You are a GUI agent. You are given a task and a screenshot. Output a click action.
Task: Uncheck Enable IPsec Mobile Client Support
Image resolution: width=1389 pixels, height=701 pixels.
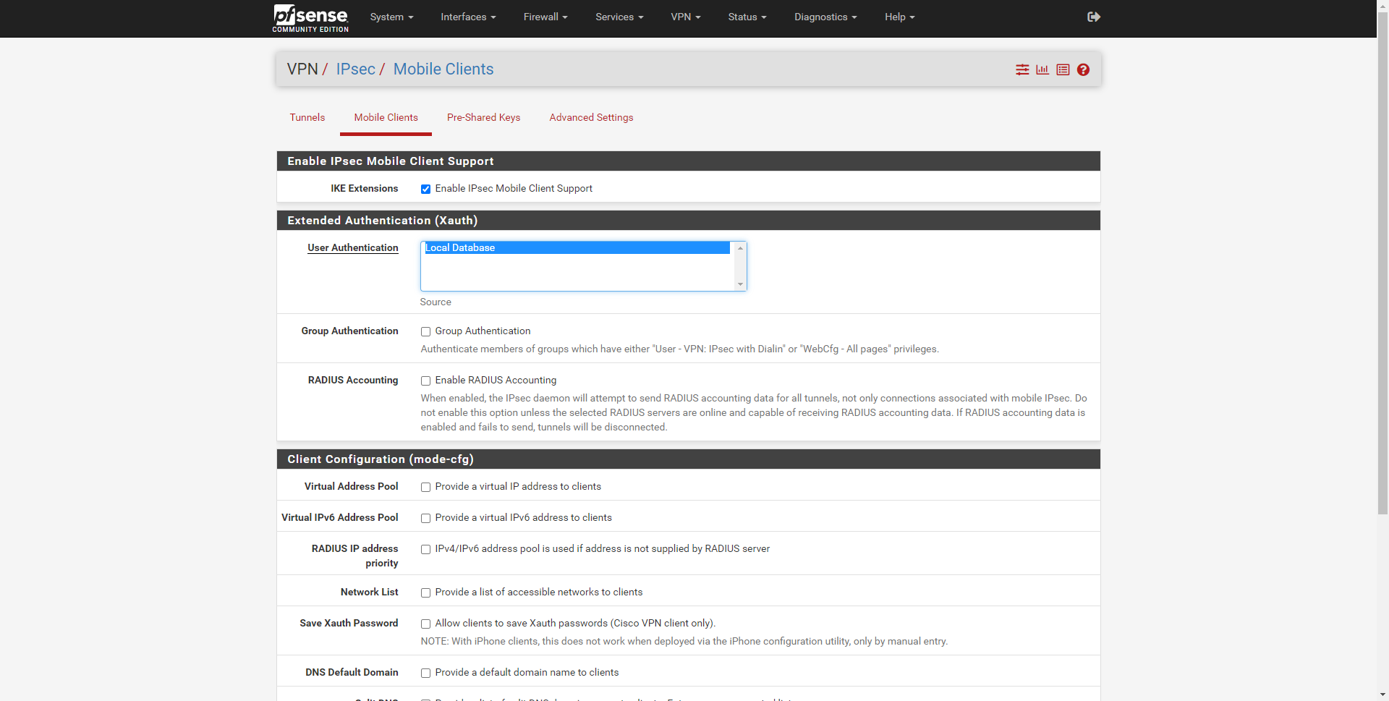click(426, 189)
